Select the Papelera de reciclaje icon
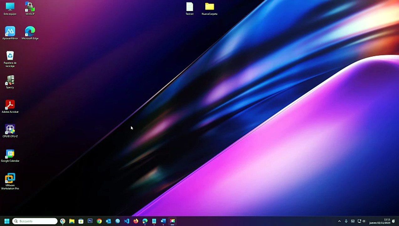 [x=10, y=59]
